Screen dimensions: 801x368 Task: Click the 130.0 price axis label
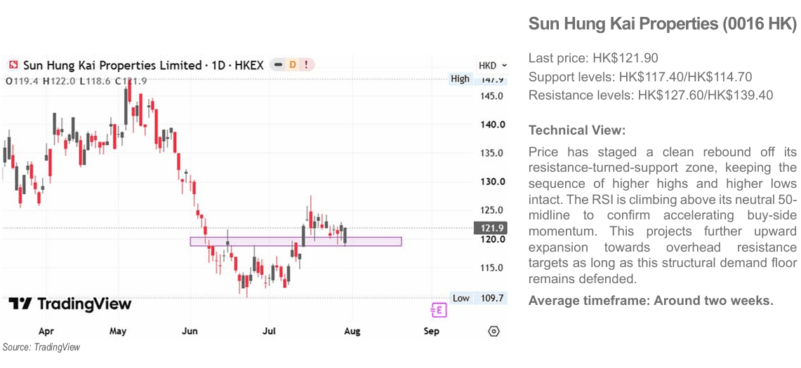click(494, 182)
